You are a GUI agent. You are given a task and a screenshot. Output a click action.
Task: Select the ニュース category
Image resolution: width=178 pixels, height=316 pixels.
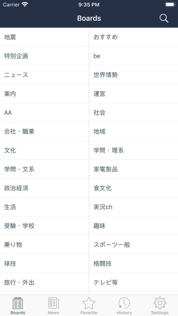pyautogui.click(x=44, y=75)
